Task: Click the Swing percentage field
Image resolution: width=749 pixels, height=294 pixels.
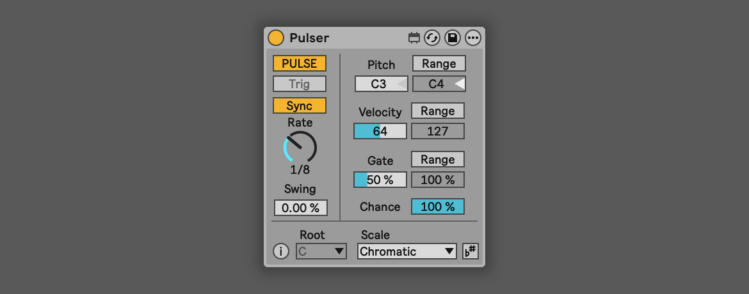Action: [x=300, y=208]
